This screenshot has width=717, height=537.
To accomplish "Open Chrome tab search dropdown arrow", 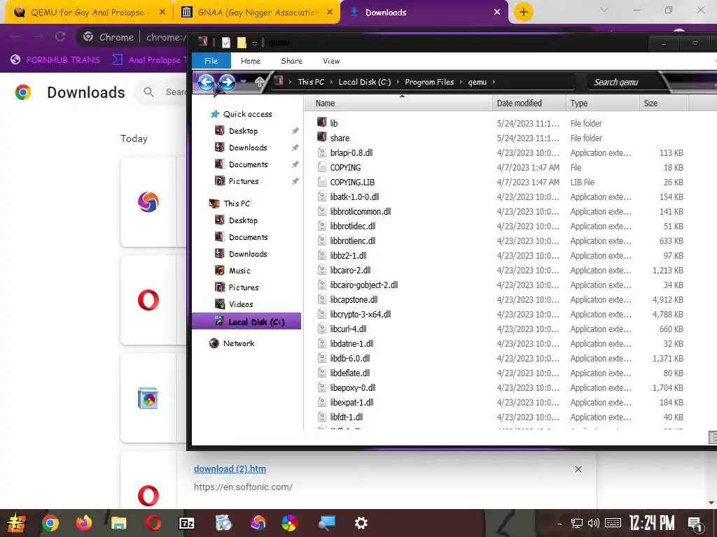I will 604,10.
